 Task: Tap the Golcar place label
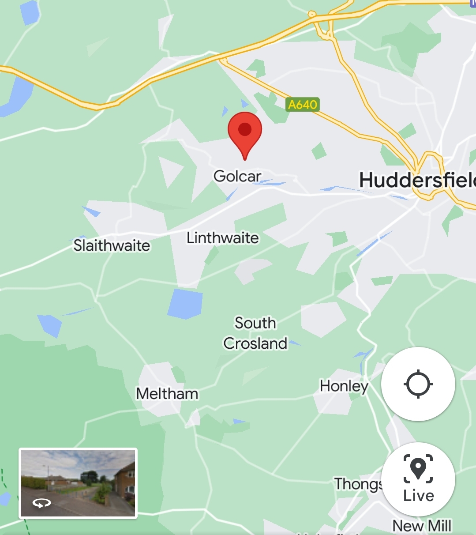point(237,176)
